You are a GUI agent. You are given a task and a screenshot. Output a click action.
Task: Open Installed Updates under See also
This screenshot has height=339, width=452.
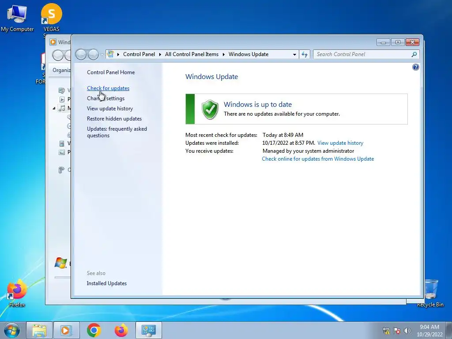(x=107, y=283)
